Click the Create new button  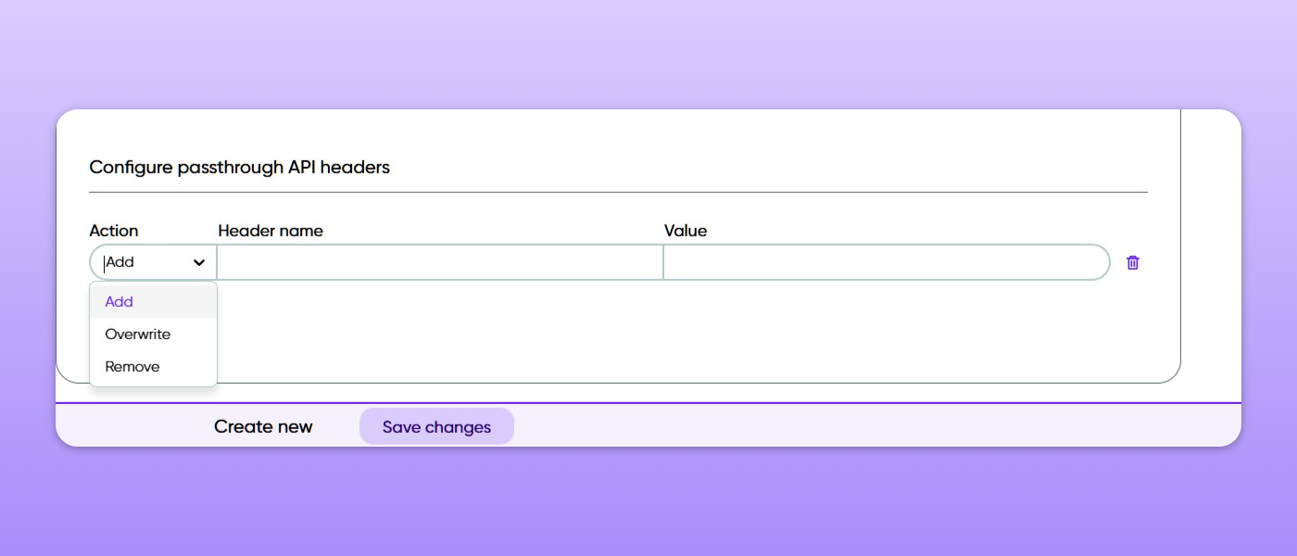click(x=263, y=427)
